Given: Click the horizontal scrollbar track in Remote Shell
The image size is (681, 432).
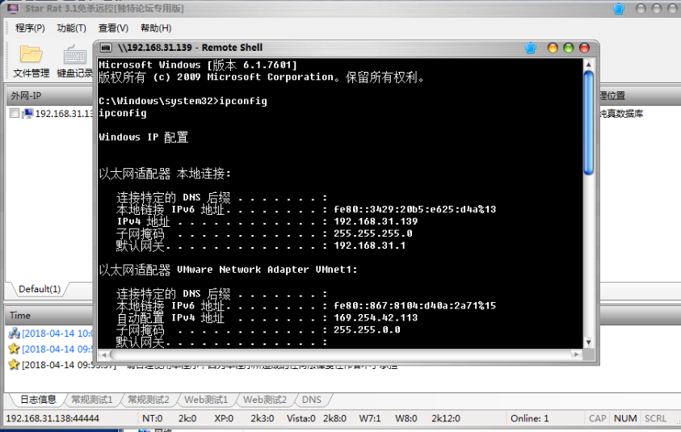Looking at the screenshot, I should (x=340, y=354).
